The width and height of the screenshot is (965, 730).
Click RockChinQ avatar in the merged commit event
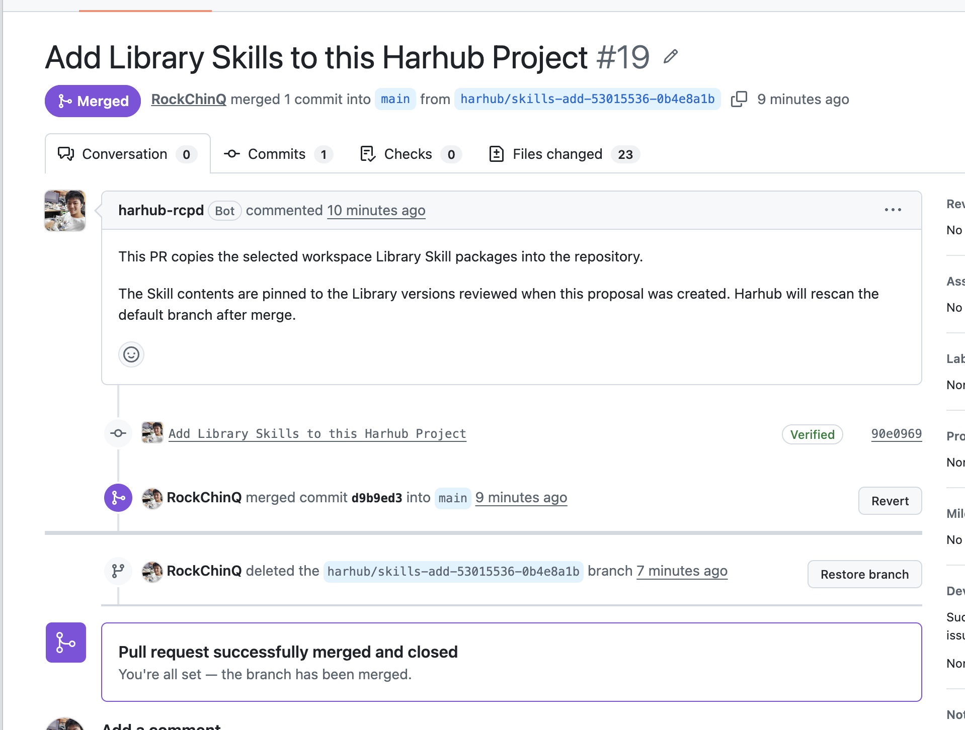pyautogui.click(x=152, y=498)
